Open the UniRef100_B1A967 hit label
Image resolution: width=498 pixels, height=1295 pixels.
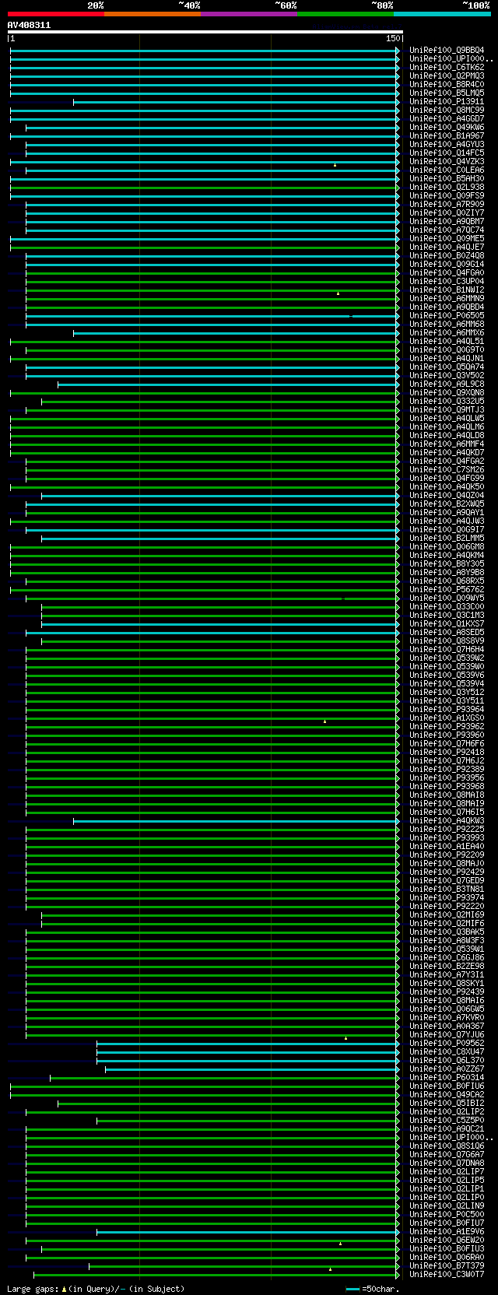tap(447, 136)
